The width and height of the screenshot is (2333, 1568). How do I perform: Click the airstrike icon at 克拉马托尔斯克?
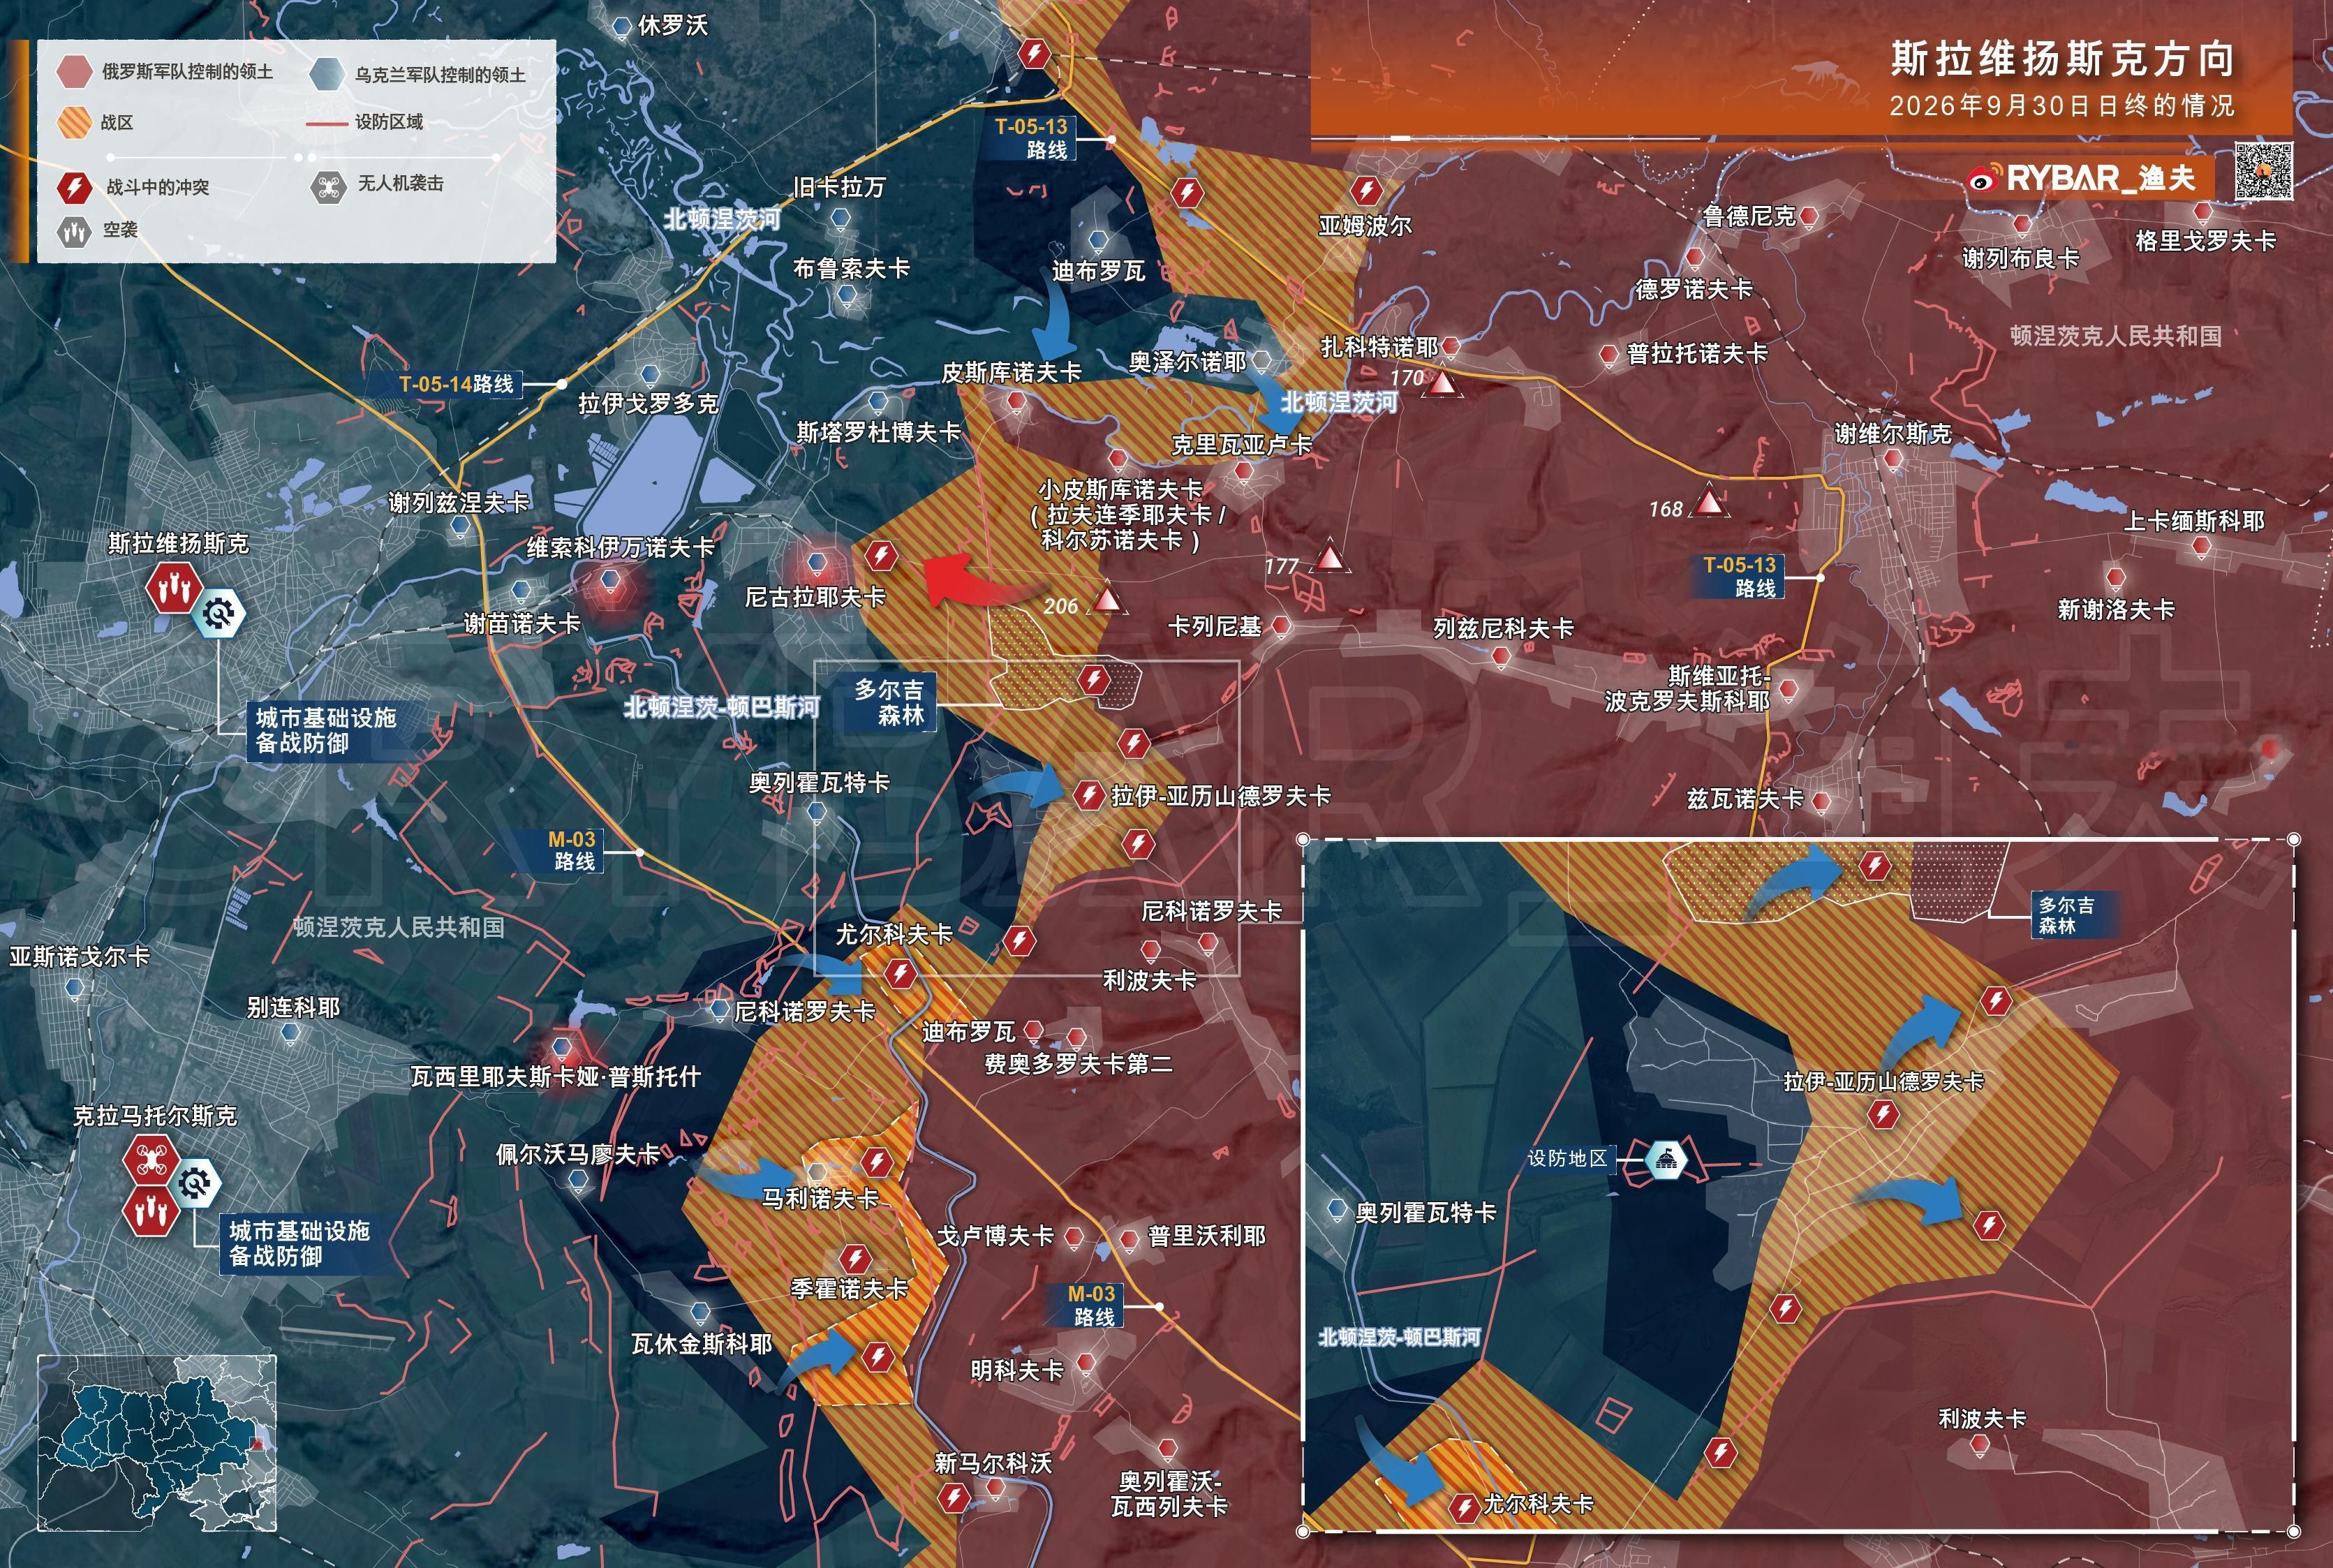click(151, 1211)
